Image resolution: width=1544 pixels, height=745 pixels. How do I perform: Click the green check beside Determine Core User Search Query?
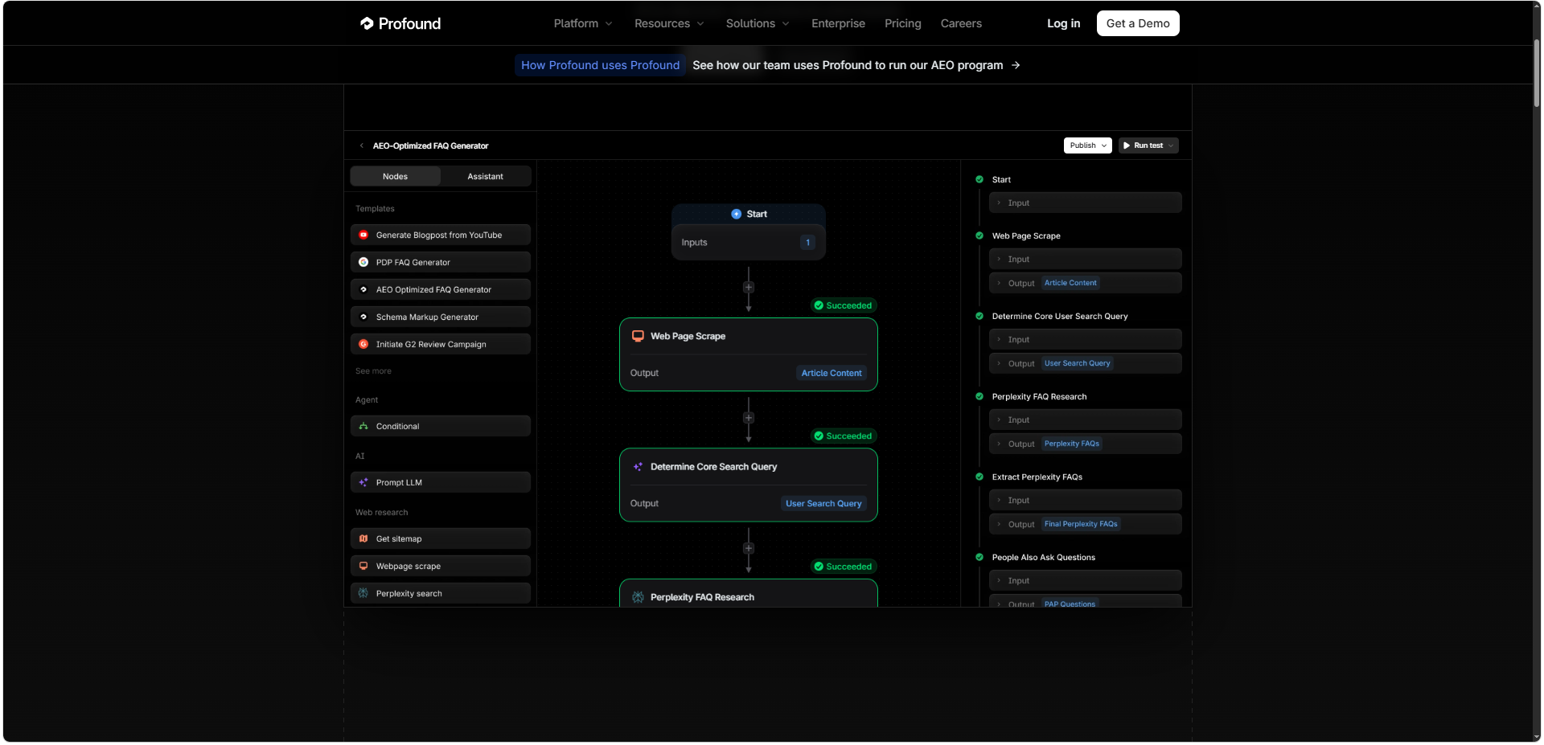[x=979, y=316]
